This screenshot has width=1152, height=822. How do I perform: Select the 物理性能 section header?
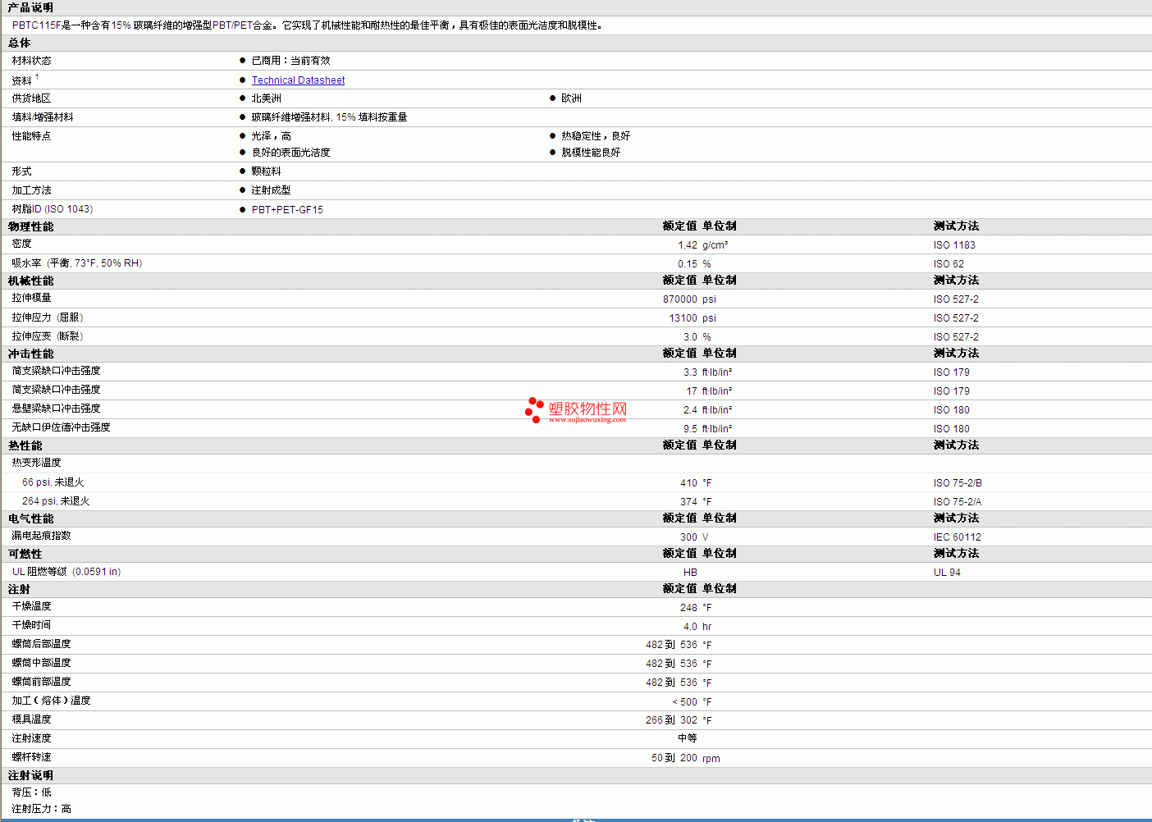[30, 226]
